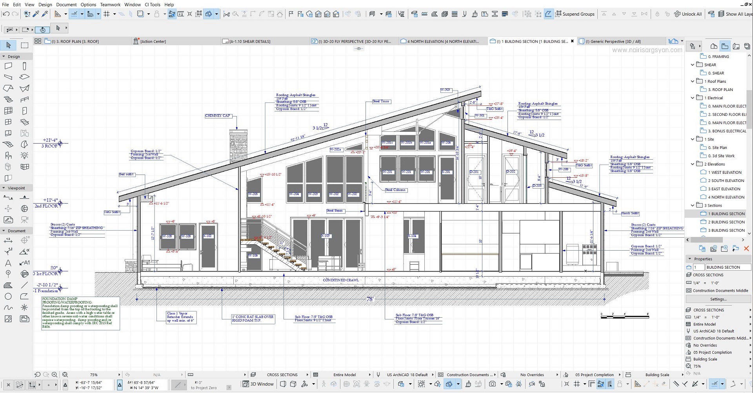753x393 pixels.
Task: Select the Lamp tool
Action: click(24, 156)
